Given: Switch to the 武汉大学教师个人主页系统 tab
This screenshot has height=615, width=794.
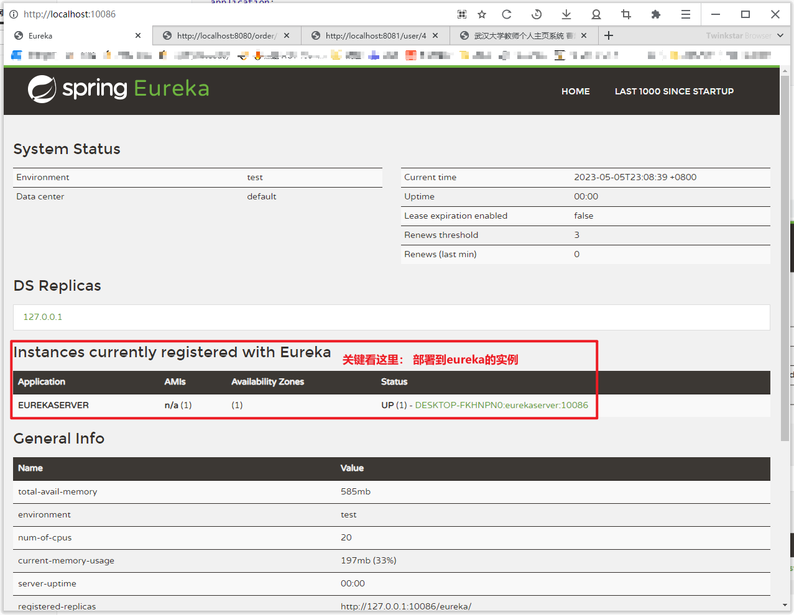Looking at the screenshot, I should click(524, 35).
